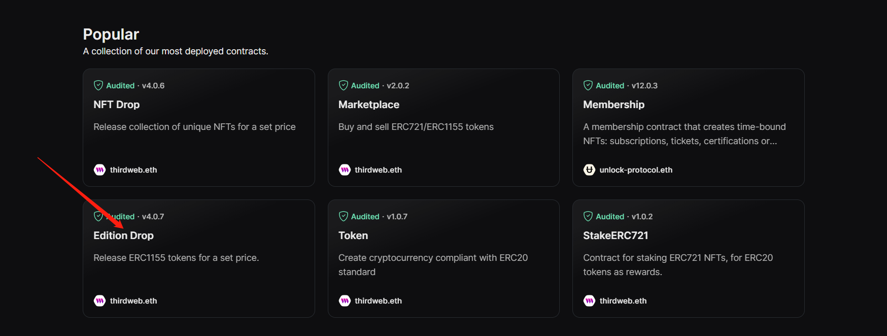Click the Audited shield icon on NFT Drop

(x=98, y=85)
